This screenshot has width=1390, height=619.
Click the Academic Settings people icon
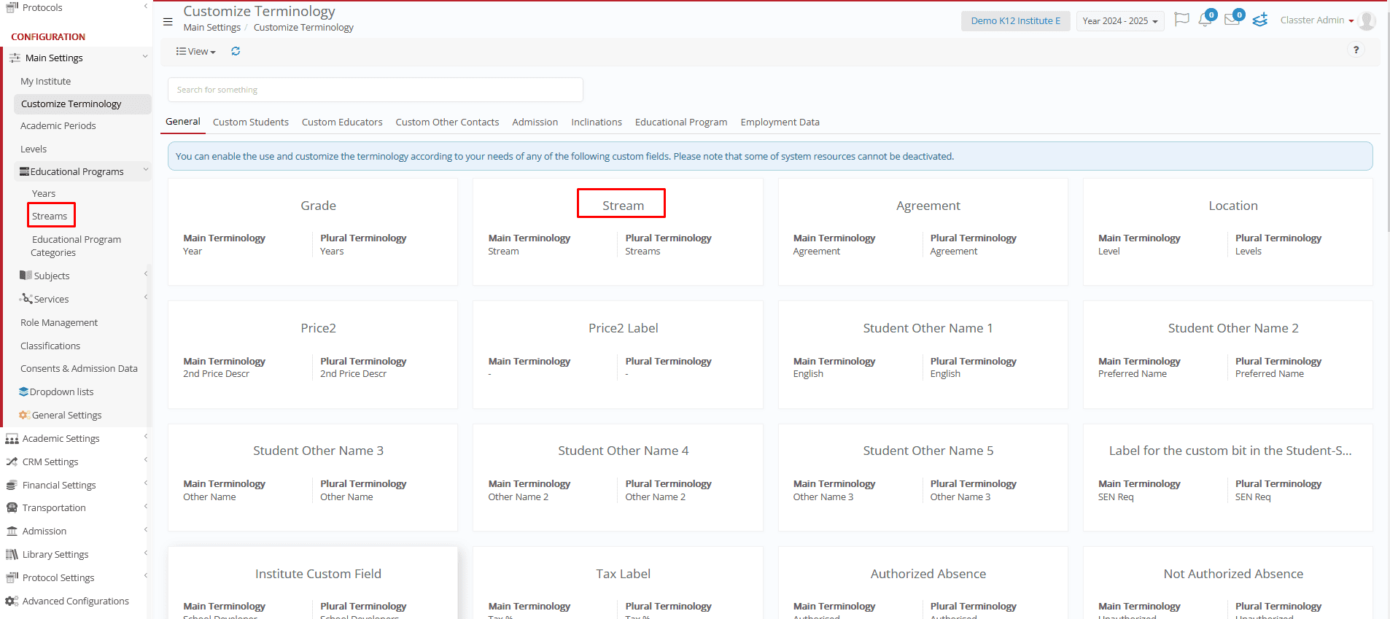click(12, 438)
